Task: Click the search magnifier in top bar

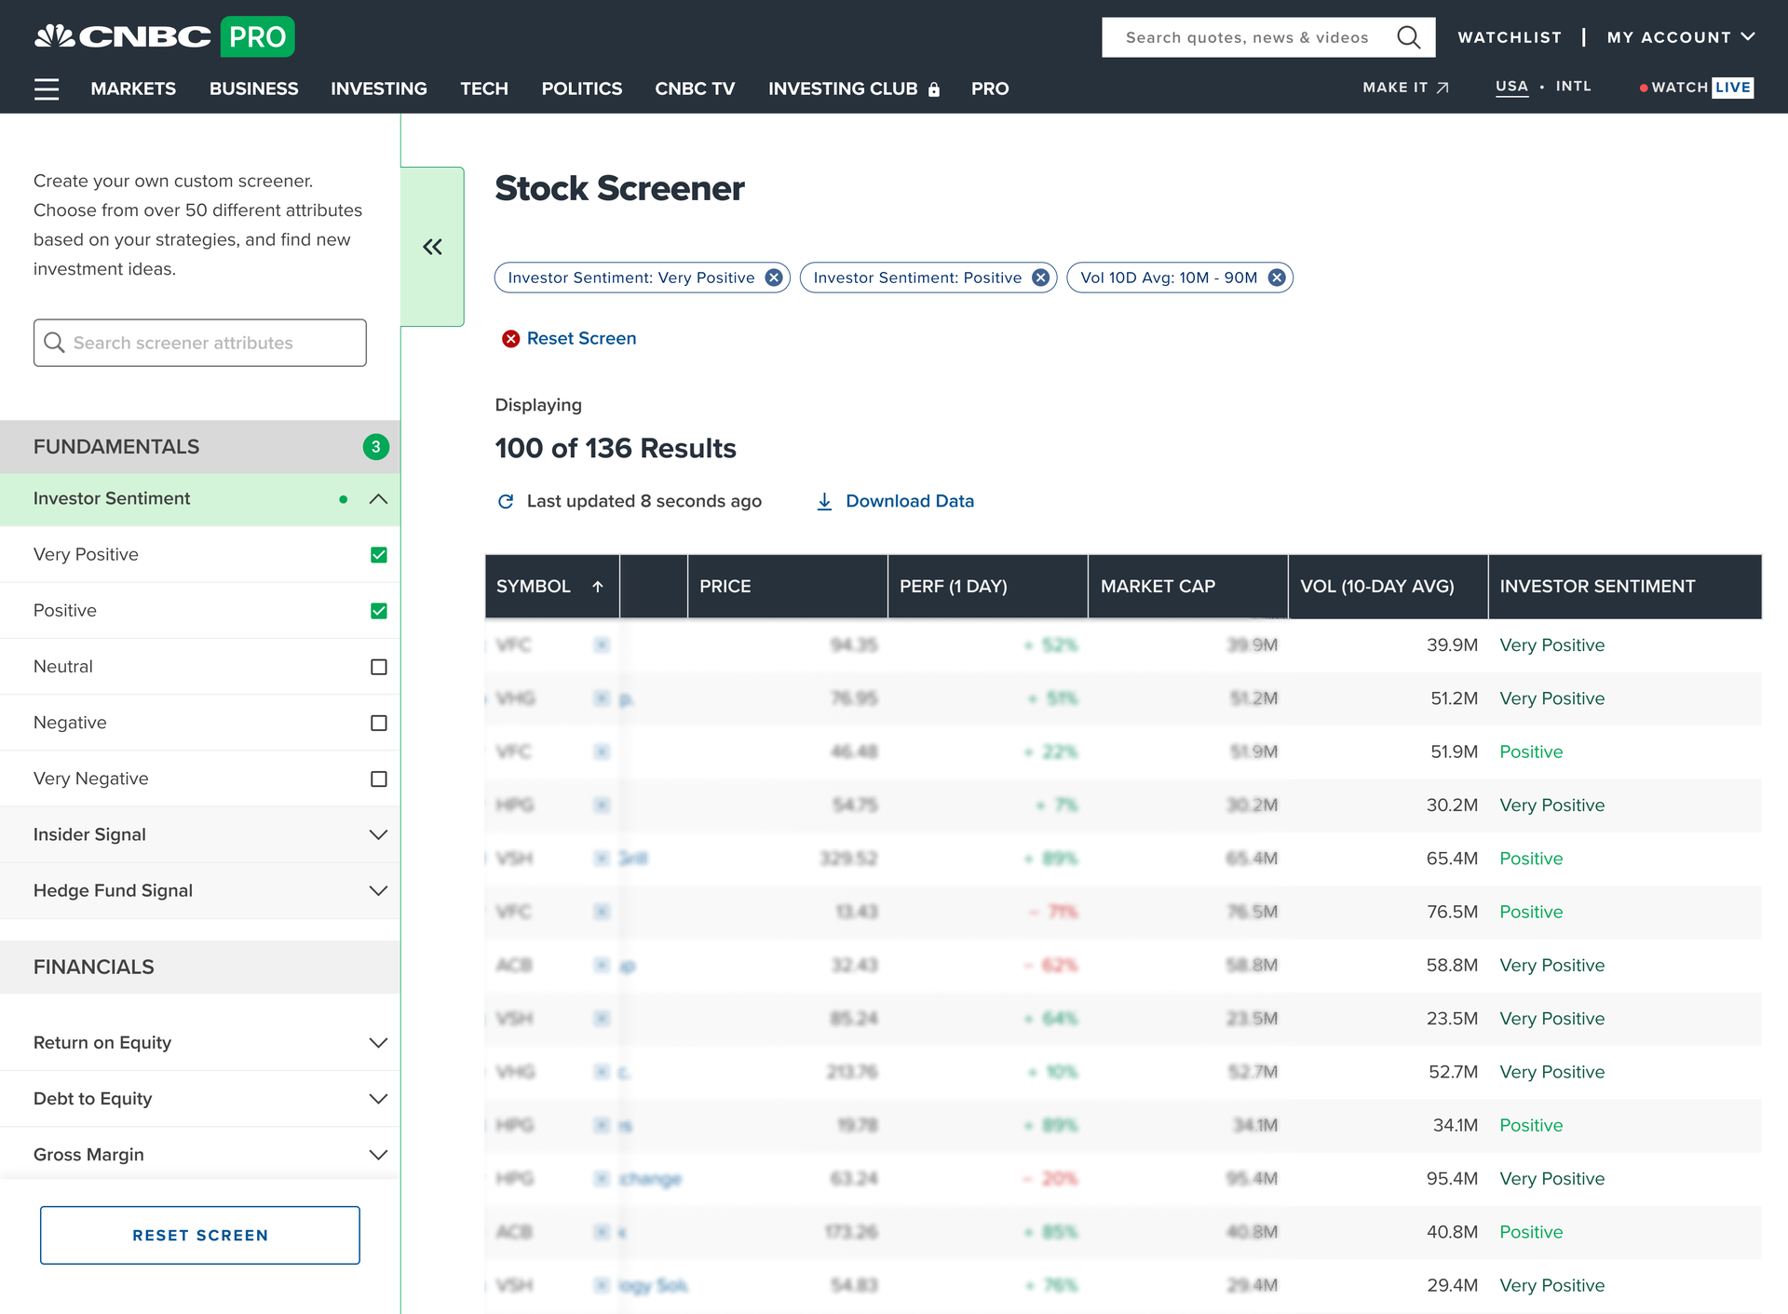Action: click(x=1408, y=37)
